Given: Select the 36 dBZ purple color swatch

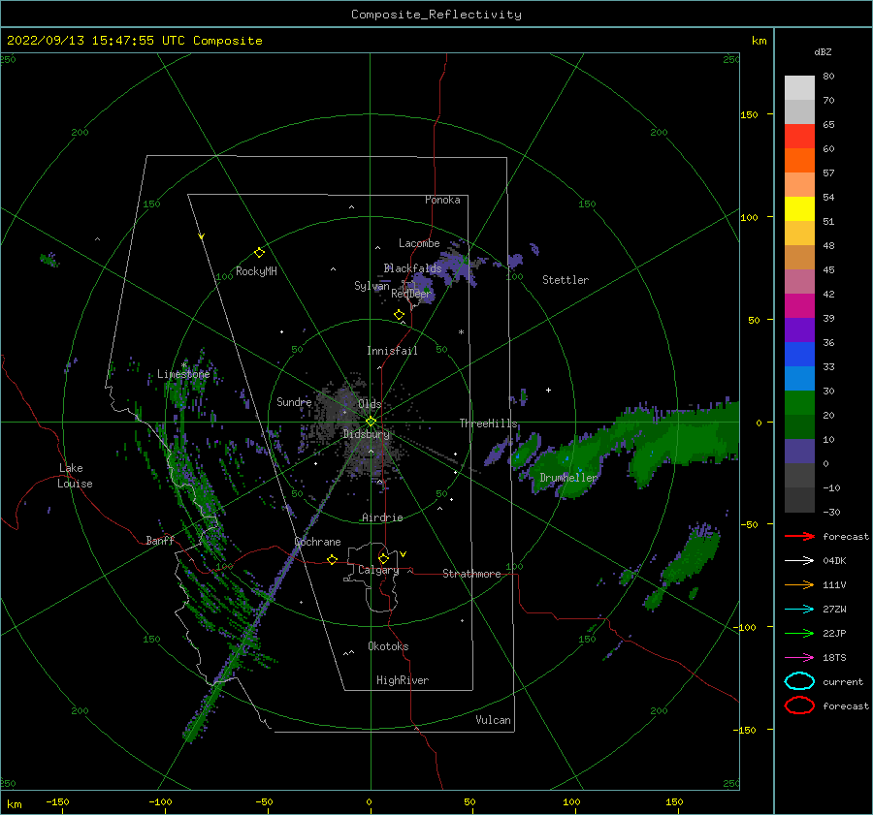Looking at the screenshot, I should tap(799, 329).
